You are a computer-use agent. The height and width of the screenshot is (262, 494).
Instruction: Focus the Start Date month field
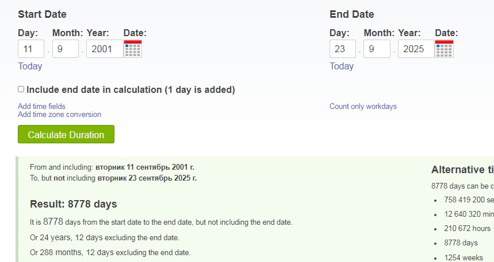[66, 49]
